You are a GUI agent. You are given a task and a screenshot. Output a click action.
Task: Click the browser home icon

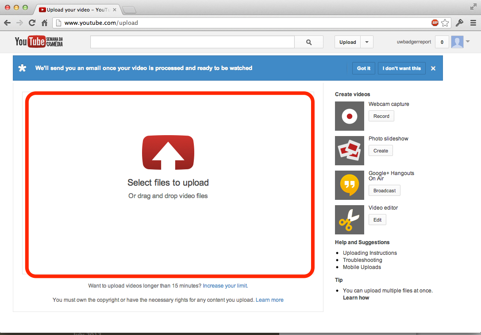pos(43,22)
